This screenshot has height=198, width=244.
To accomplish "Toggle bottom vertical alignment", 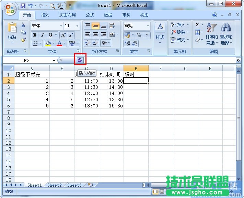I will 103,26.
